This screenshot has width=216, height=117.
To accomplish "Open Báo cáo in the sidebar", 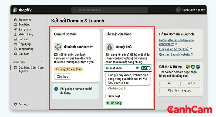I will tap(23, 39).
